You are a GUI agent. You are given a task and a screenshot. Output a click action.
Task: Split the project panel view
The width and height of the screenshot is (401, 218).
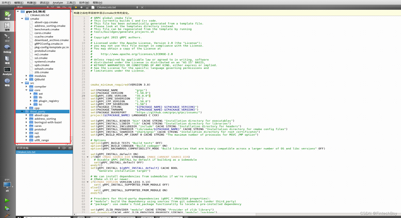tap(64, 7)
